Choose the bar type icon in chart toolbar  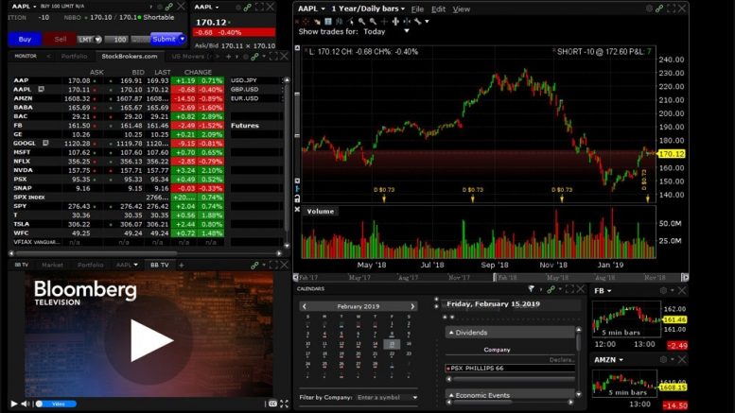339,22
